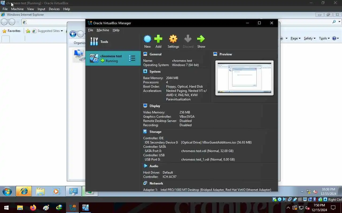The image size is (342, 213).
Task: Select the chromeos test virtual machine entry
Action: (x=113, y=58)
